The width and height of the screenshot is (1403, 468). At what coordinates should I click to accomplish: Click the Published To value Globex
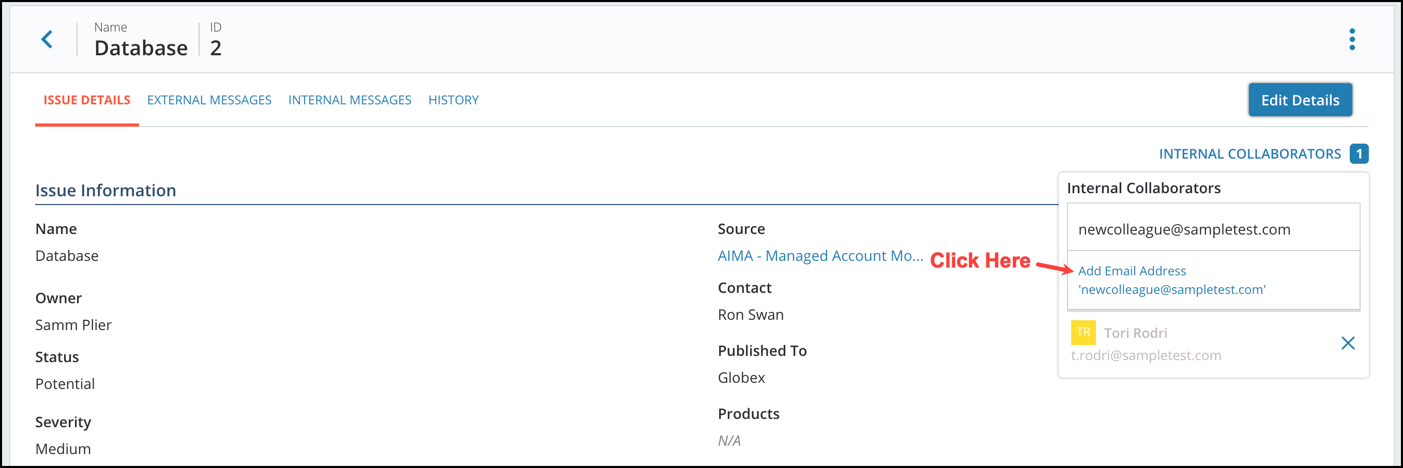coord(741,377)
